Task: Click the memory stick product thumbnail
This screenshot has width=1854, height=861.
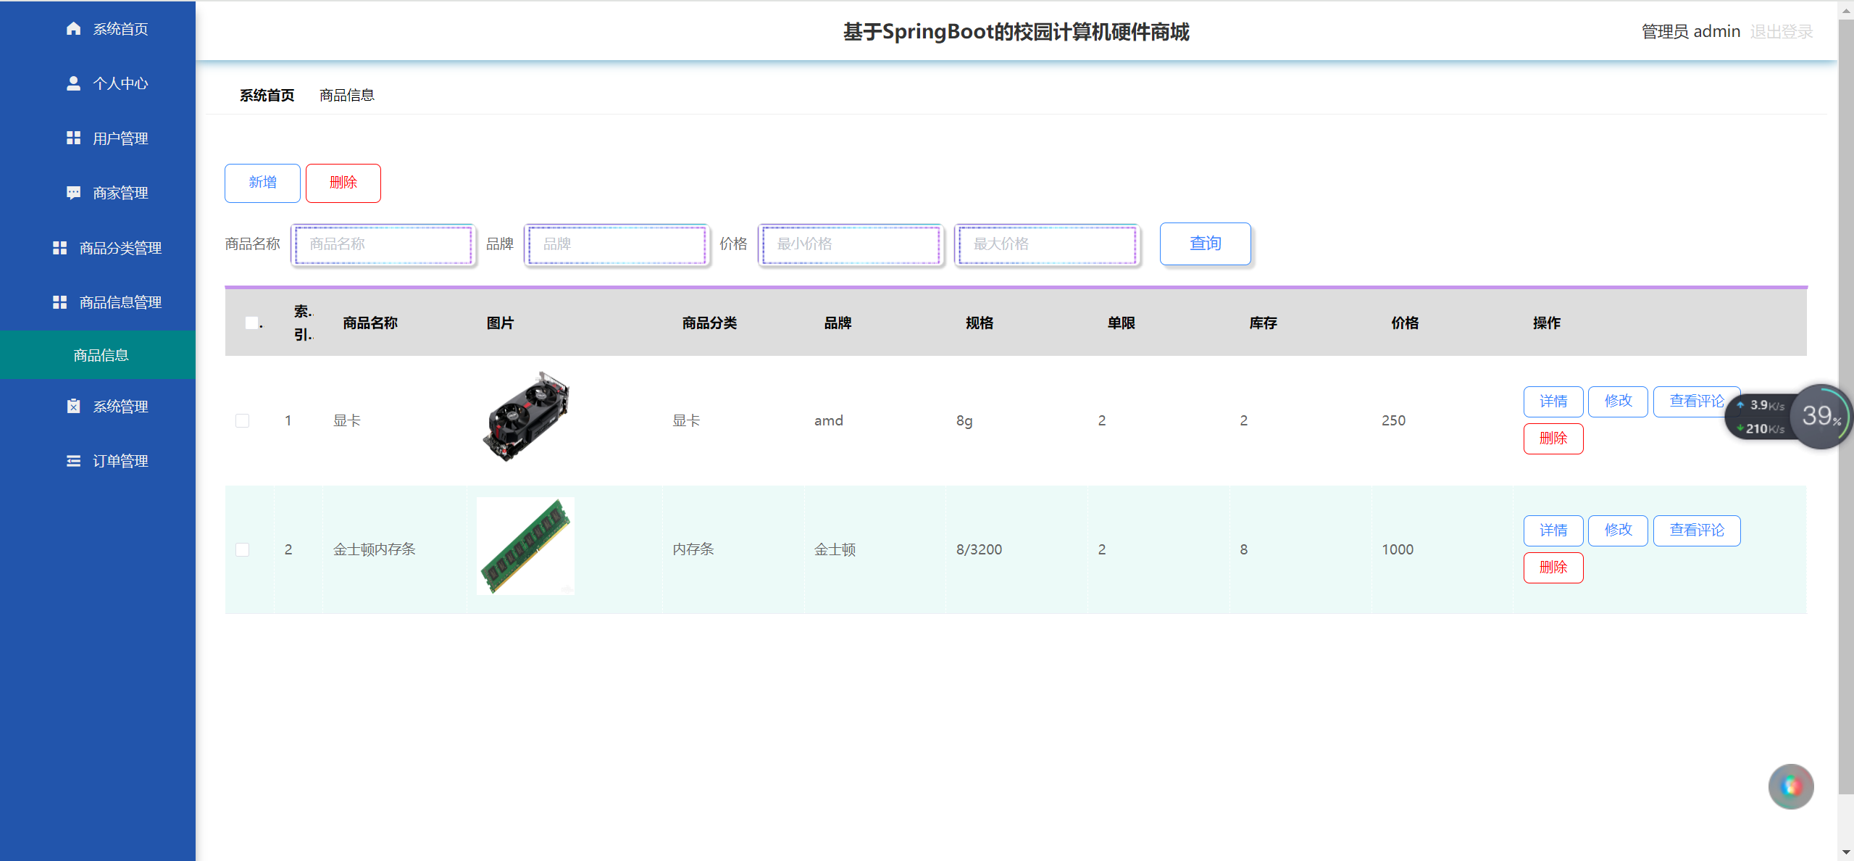Action: (x=525, y=546)
